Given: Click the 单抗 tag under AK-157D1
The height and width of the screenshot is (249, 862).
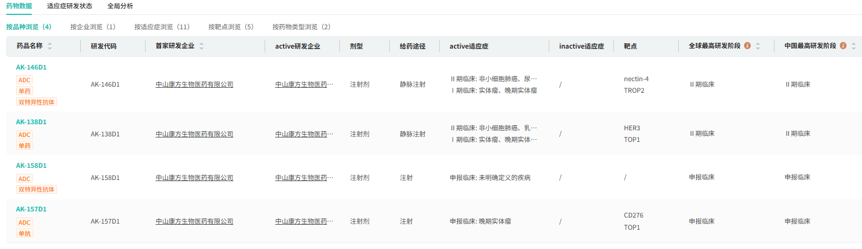Looking at the screenshot, I should [x=24, y=234].
